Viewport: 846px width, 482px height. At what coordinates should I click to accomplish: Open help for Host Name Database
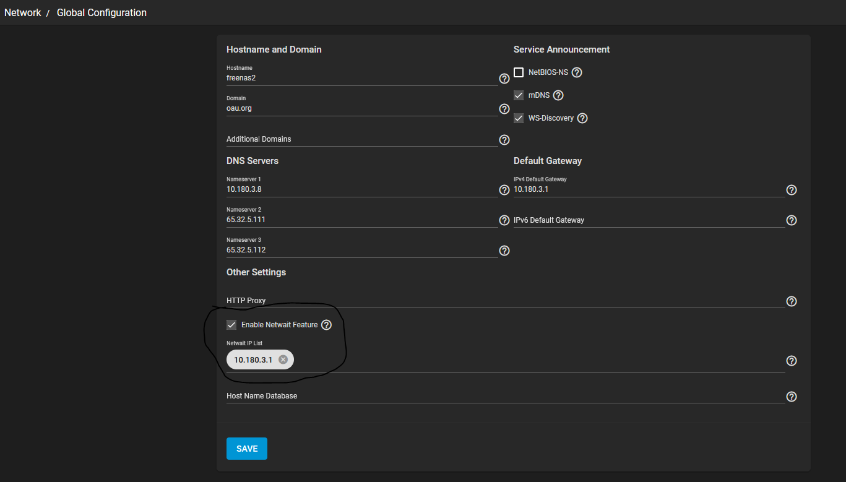[x=791, y=397]
